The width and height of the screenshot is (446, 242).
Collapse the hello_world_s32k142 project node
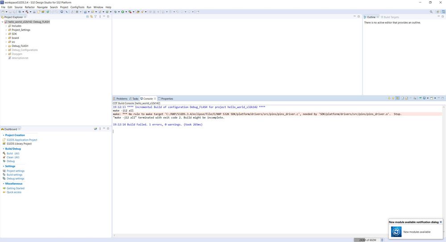[x=3, y=22]
